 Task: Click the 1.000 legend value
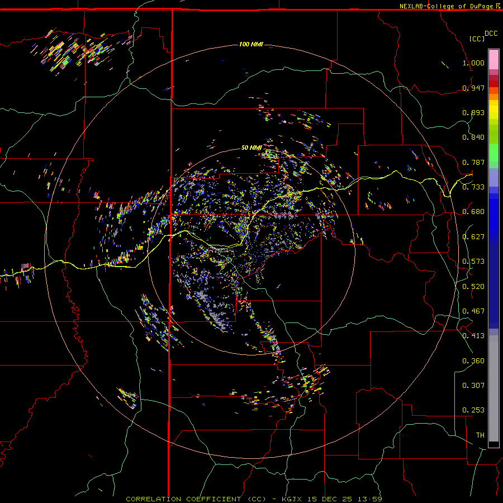[473, 63]
